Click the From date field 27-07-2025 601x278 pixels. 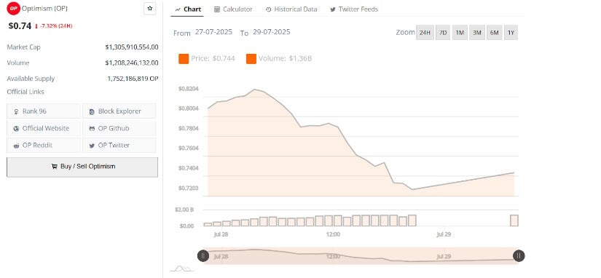tap(213, 32)
